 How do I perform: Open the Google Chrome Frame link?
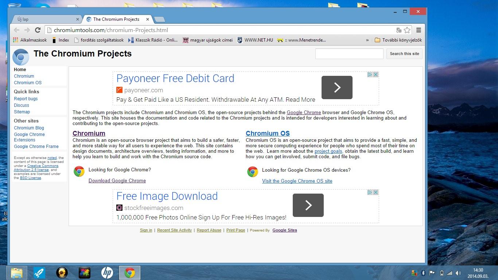coord(36,147)
